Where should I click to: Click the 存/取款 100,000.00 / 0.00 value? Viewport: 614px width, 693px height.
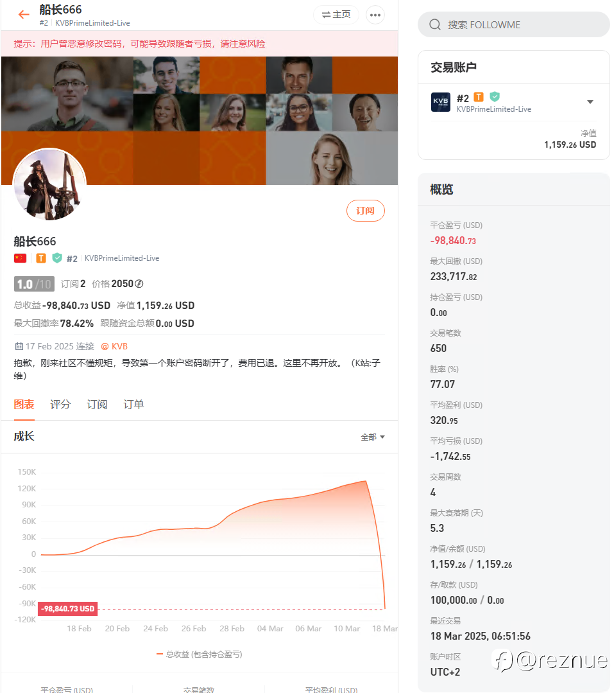pyautogui.click(x=467, y=600)
